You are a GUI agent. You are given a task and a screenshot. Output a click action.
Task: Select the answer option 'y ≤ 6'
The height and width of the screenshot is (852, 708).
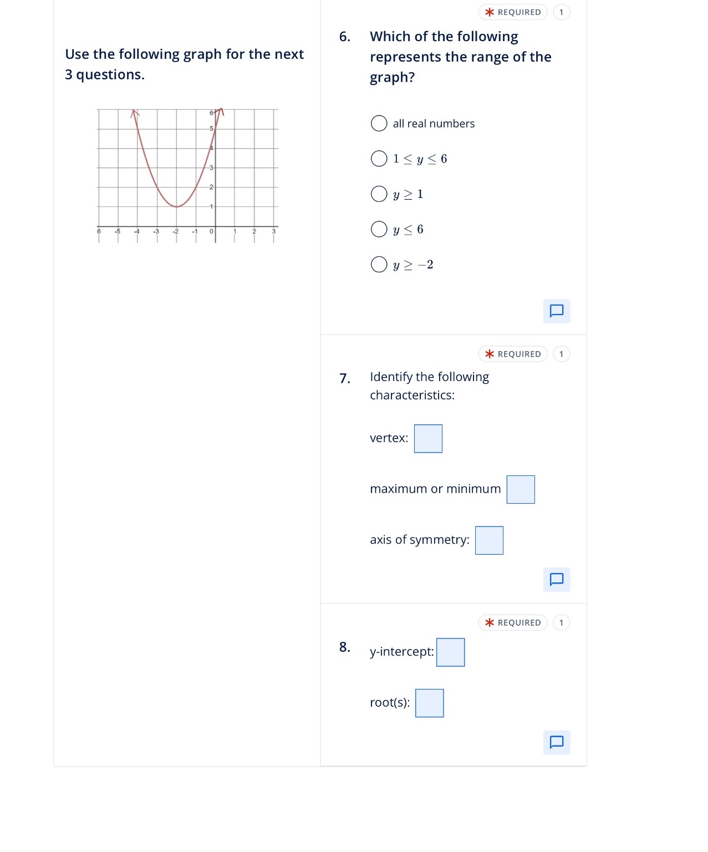coord(379,229)
